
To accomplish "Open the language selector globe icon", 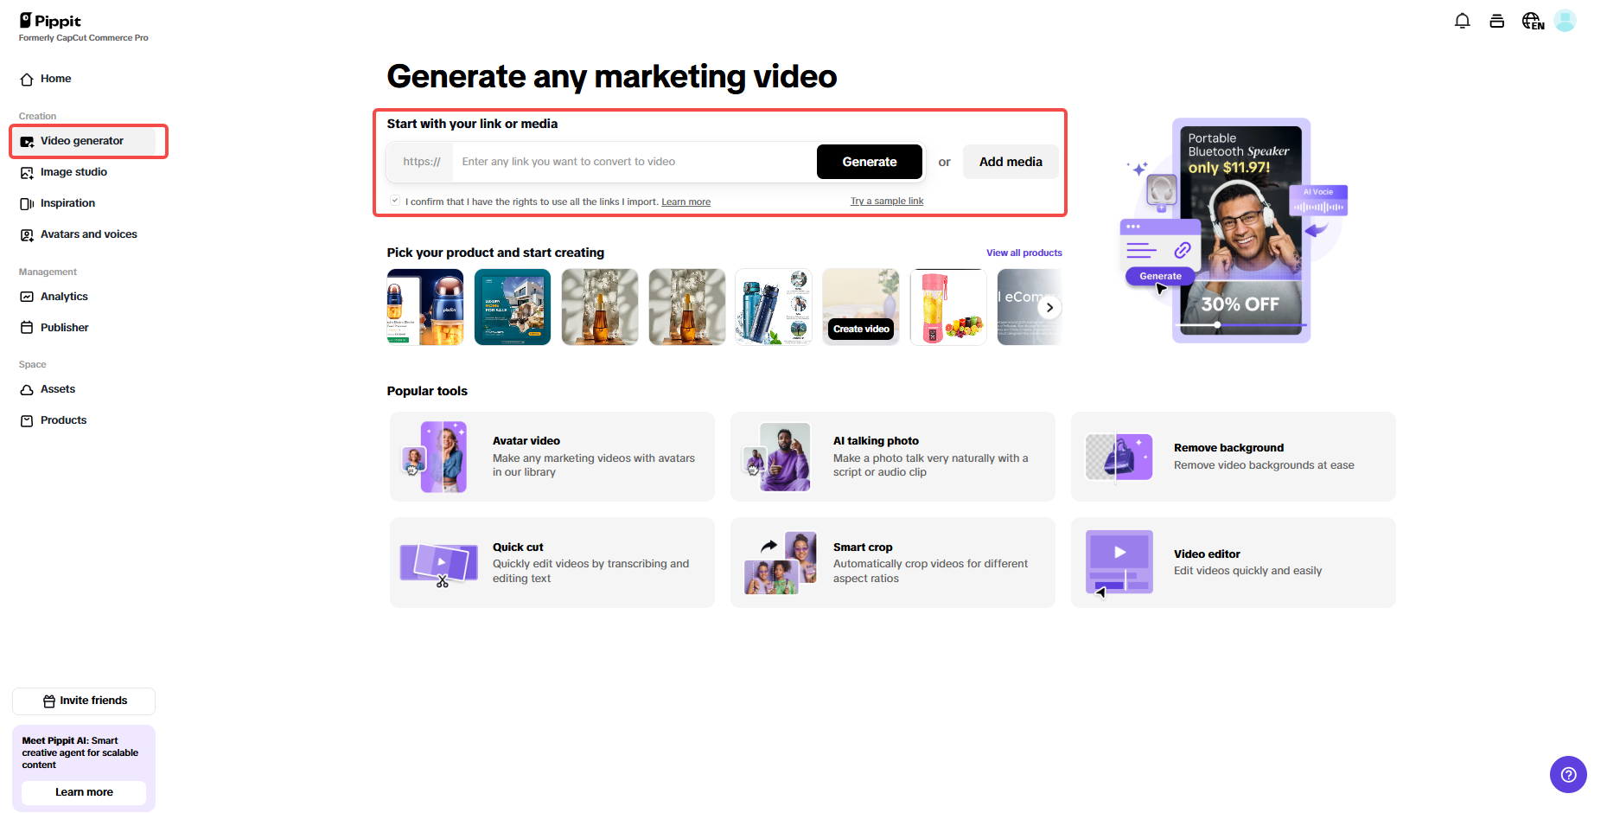I will [x=1532, y=20].
